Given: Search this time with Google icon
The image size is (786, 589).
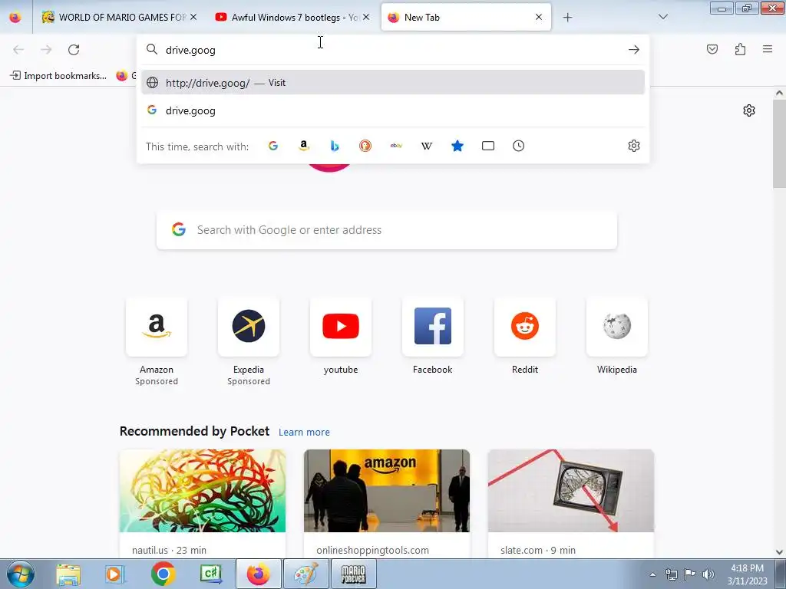Looking at the screenshot, I should point(273,146).
